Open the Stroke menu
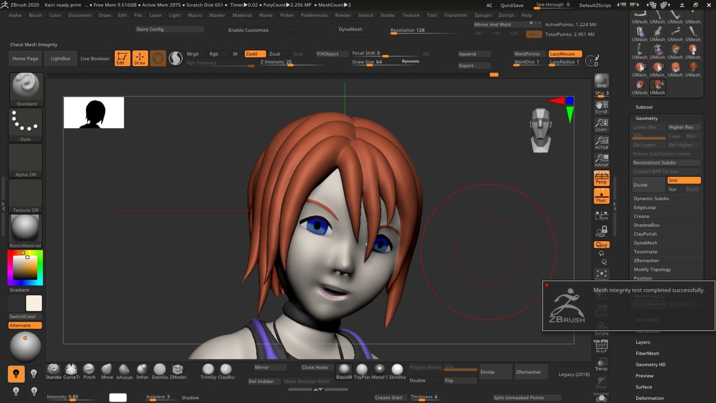Screen dimensions: 716x403 pos(387,15)
